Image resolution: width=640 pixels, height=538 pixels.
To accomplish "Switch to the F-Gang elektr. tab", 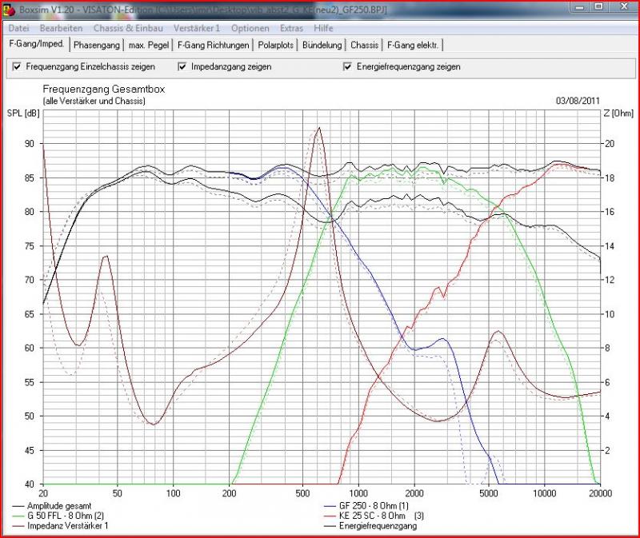I will pyautogui.click(x=412, y=46).
